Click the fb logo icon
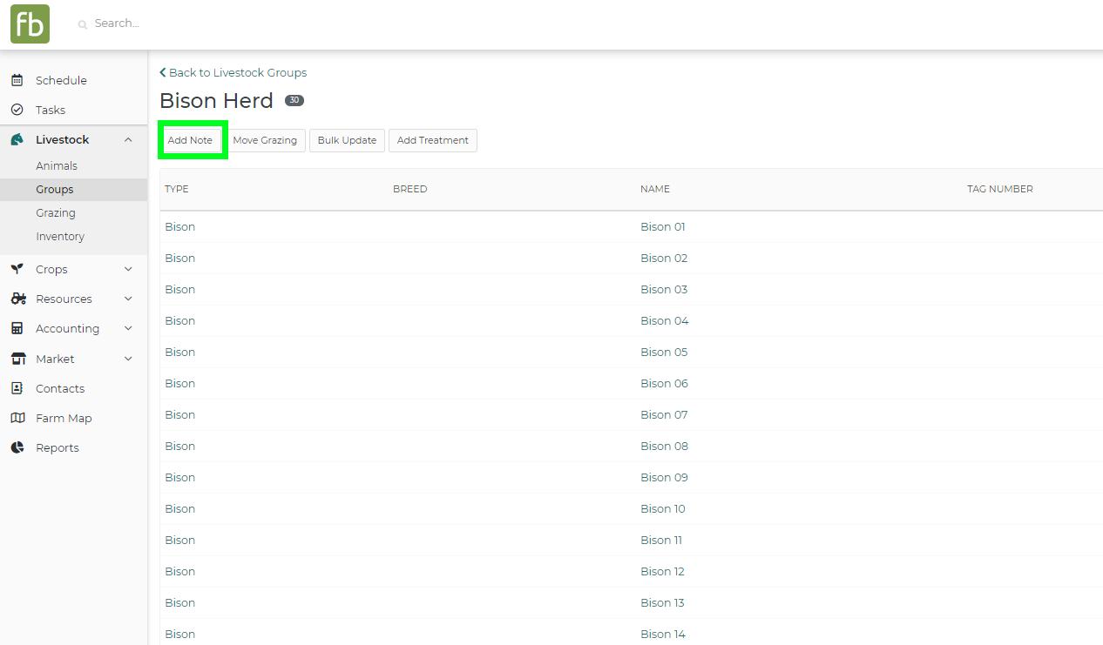The height and width of the screenshot is (645, 1103). [x=30, y=24]
